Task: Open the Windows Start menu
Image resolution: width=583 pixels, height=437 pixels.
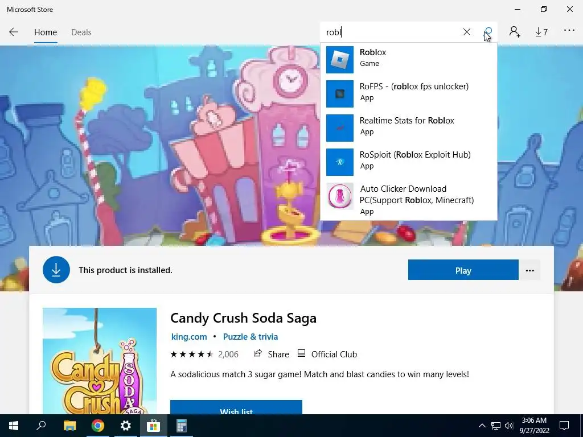Action: coord(14,426)
